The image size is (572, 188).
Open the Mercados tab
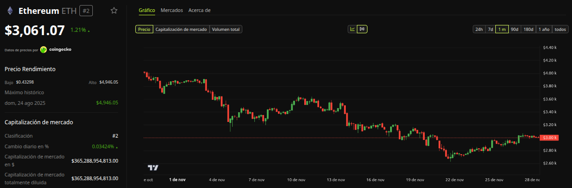point(172,10)
